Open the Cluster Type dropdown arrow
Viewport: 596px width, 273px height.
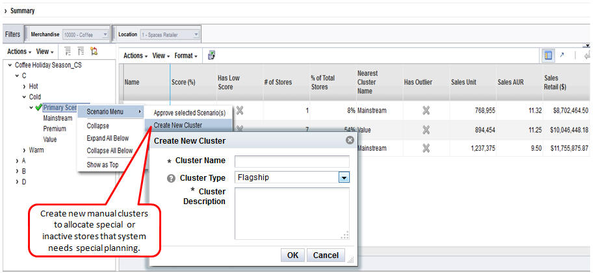click(x=344, y=177)
